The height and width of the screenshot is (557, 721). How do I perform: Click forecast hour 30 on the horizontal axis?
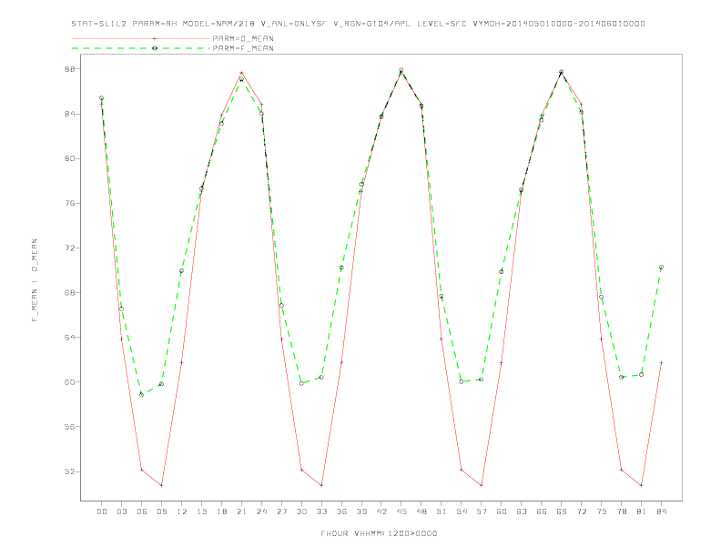[x=301, y=511]
